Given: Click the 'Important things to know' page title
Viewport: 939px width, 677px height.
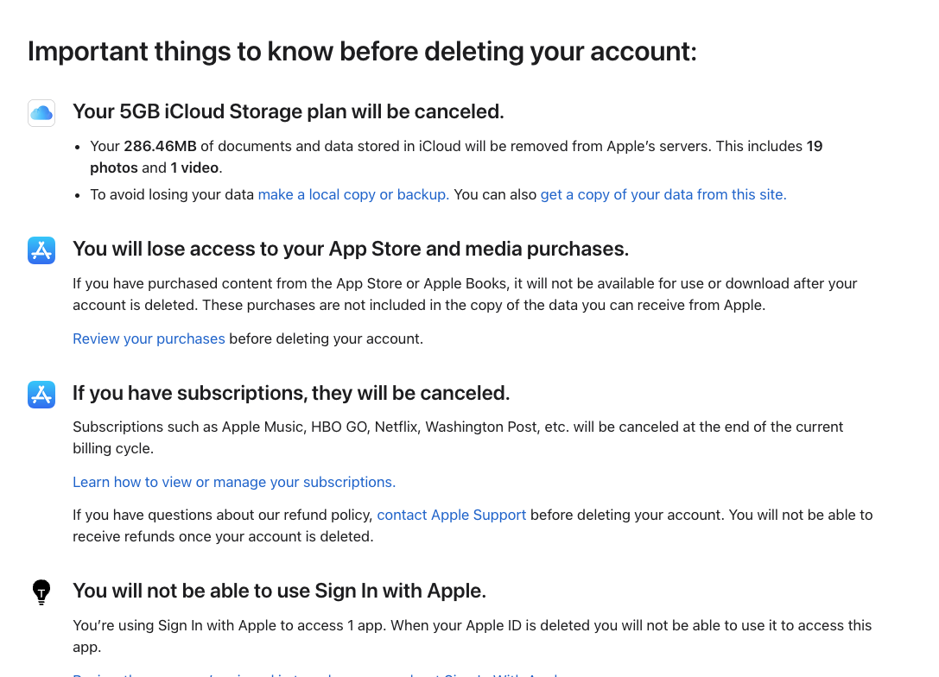Looking at the screenshot, I should (362, 52).
